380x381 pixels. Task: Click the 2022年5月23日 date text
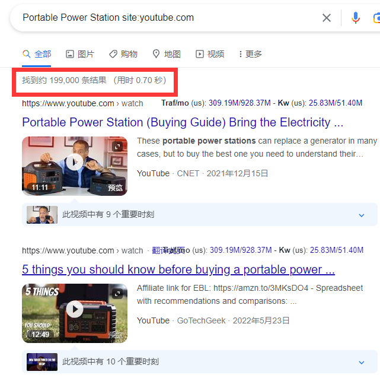tap(261, 320)
